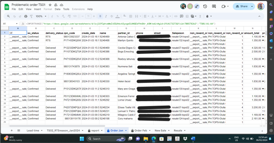
Task: Open the Order Jan tab dropdown arrow
Action: click(126, 131)
